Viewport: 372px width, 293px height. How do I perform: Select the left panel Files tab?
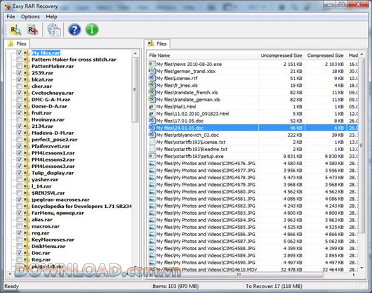point(17,44)
